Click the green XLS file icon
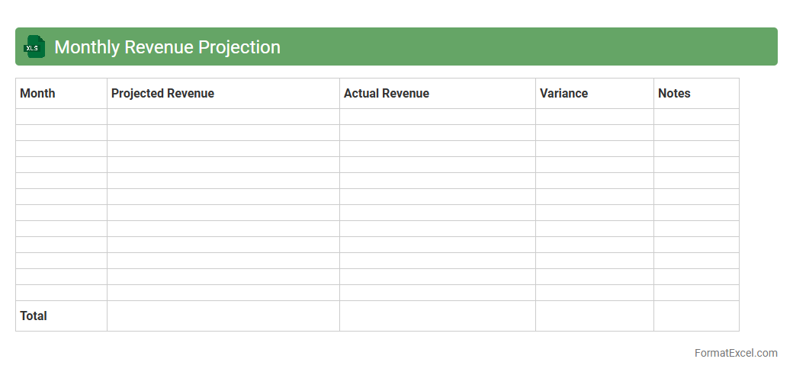The width and height of the screenshot is (793, 375). click(x=34, y=46)
